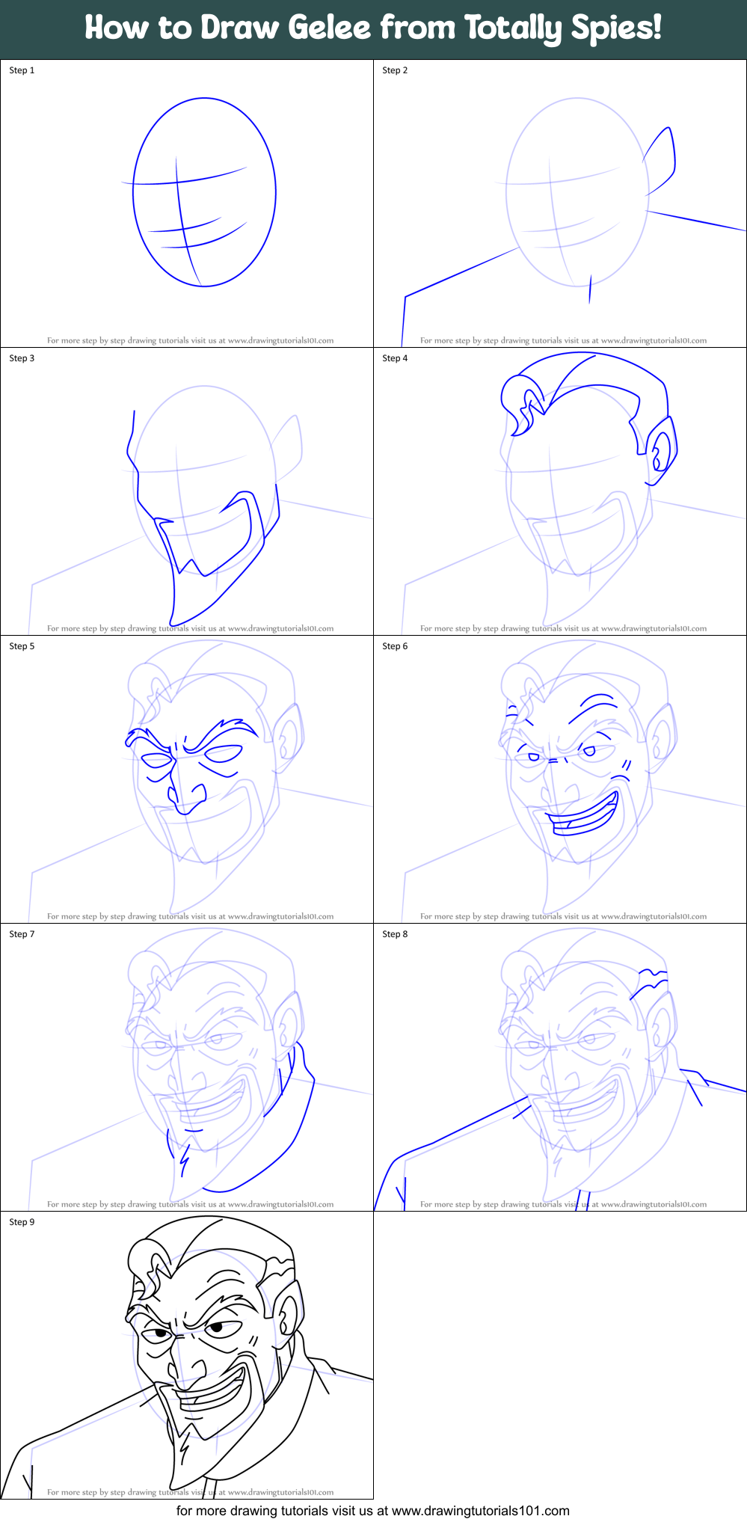This screenshot has width=747, height=1522.
Task: Select the Step 7 drawing panel
Action: point(187,1067)
